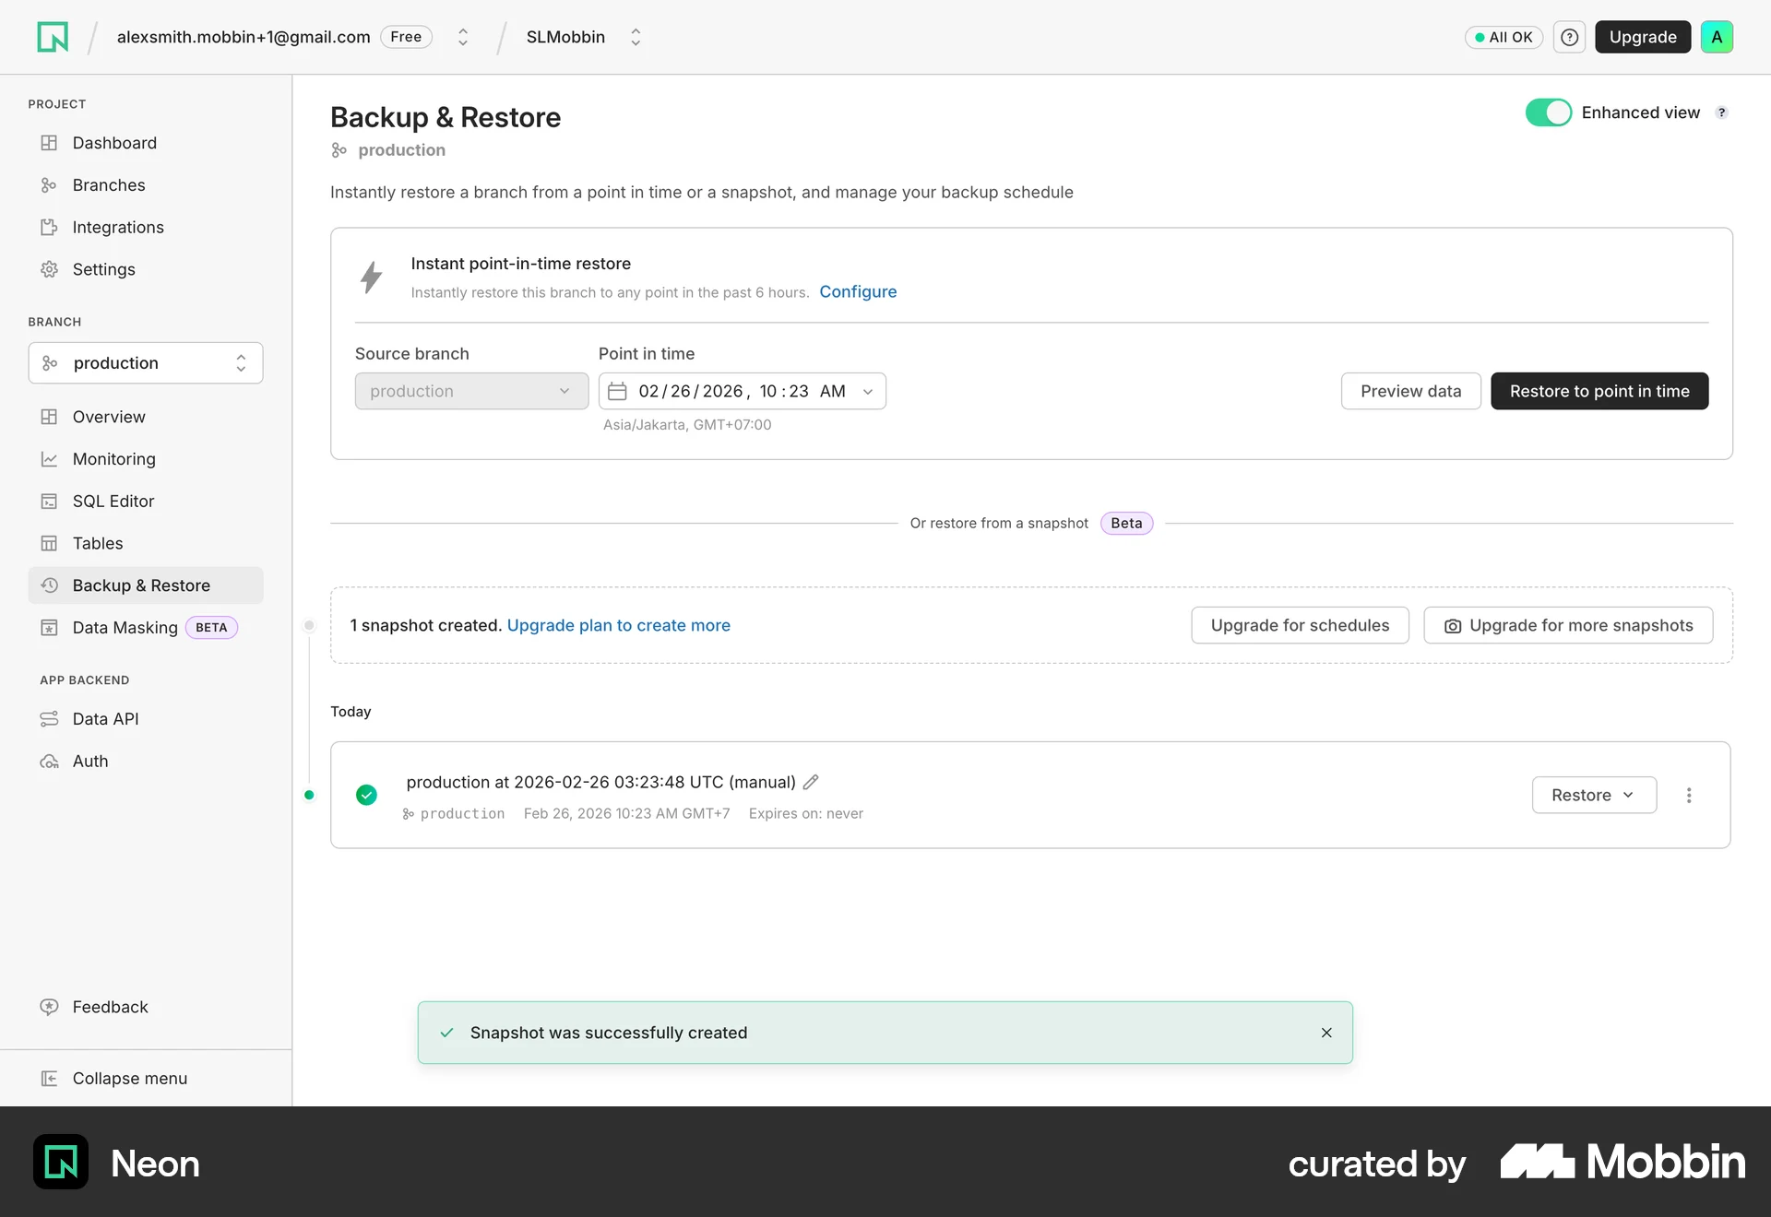The image size is (1771, 1217).
Task: Open the Source branch production dropdown
Action: pos(471,391)
